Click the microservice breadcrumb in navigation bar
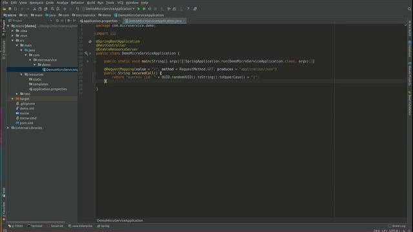The height and width of the screenshot is (232, 413). (x=83, y=15)
